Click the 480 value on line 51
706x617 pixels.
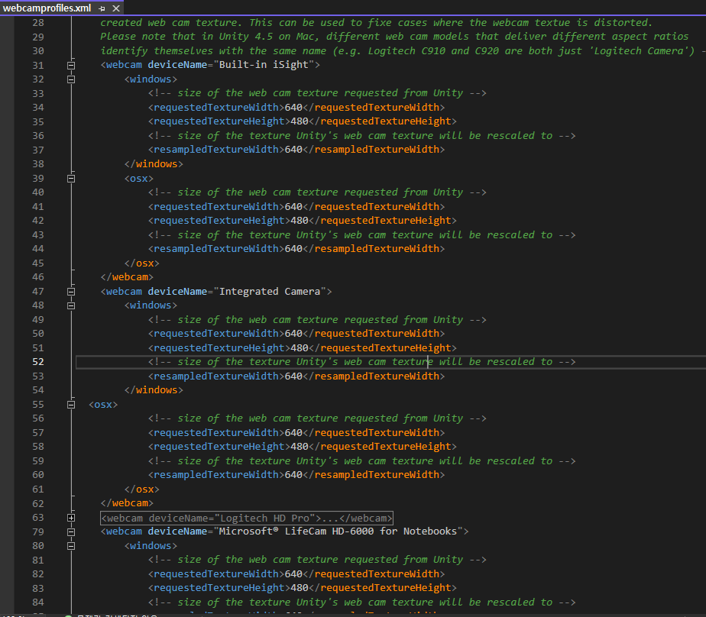tap(300, 348)
